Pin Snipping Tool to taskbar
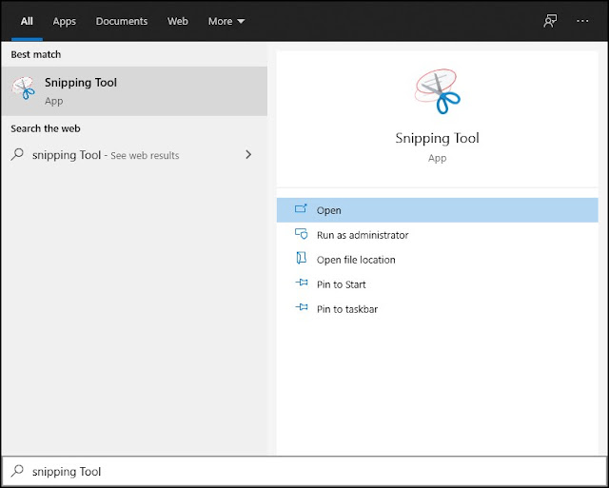 438,309
